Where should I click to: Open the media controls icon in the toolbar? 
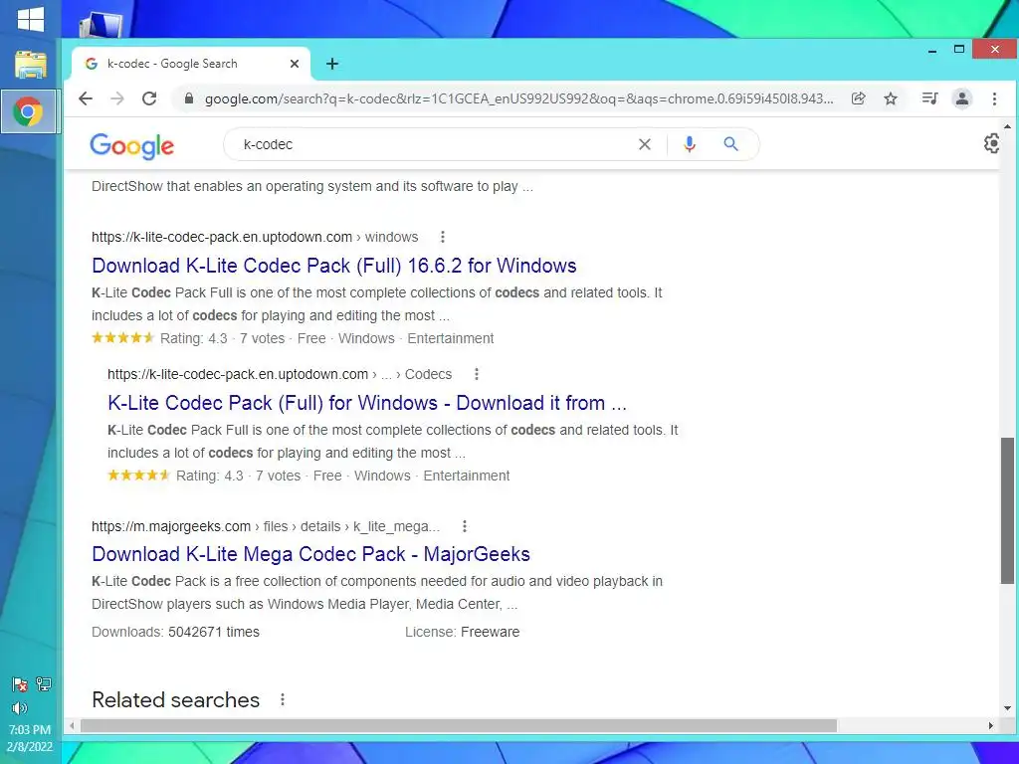[x=930, y=98]
